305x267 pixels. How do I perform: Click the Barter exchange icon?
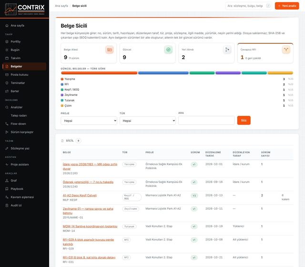7,91
